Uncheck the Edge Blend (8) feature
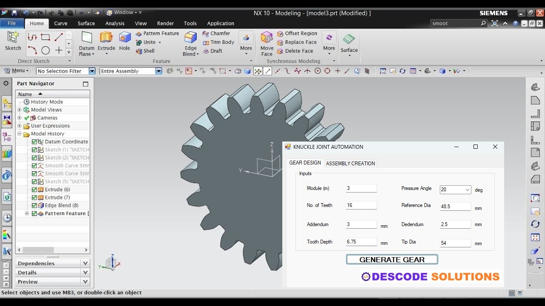The width and height of the screenshot is (545, 306). tap(34, 205)
